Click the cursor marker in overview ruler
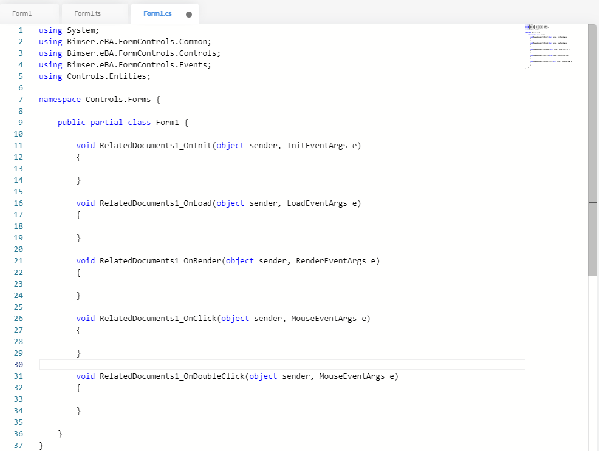The height and width of the screenshot is (451, 599). pyautogui.click(x=592, y=202)
